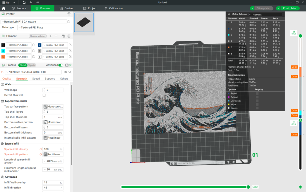
Task: Click the redo arrow icon
Action: [38, 2]
